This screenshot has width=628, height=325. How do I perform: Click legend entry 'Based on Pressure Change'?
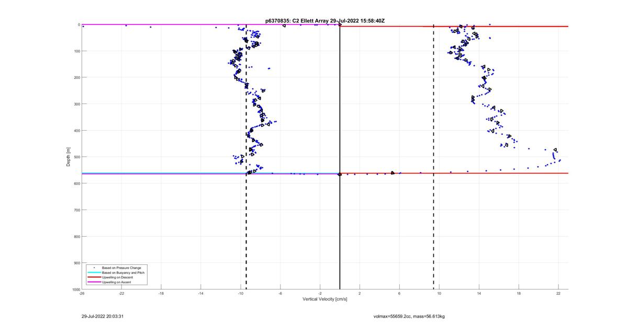[121, 268]
